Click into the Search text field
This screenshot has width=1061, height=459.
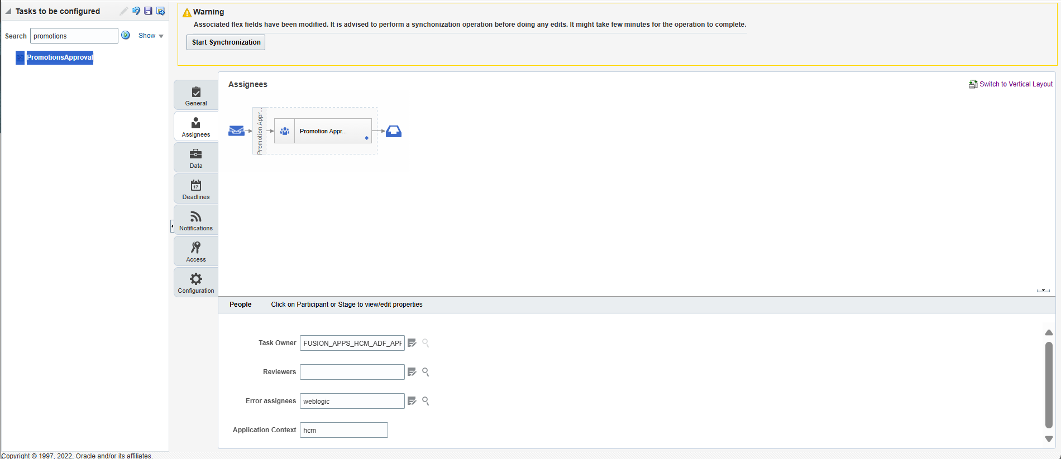click(x=74, y=36)
